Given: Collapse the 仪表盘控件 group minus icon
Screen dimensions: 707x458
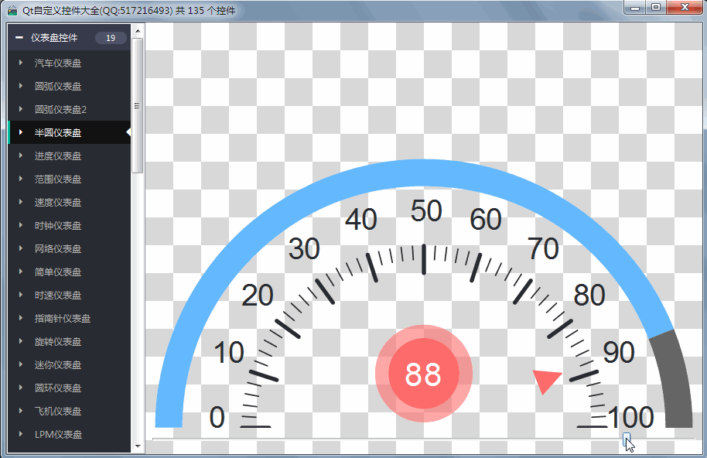Looking at the screenshot, I should click(x=19, y=38).
